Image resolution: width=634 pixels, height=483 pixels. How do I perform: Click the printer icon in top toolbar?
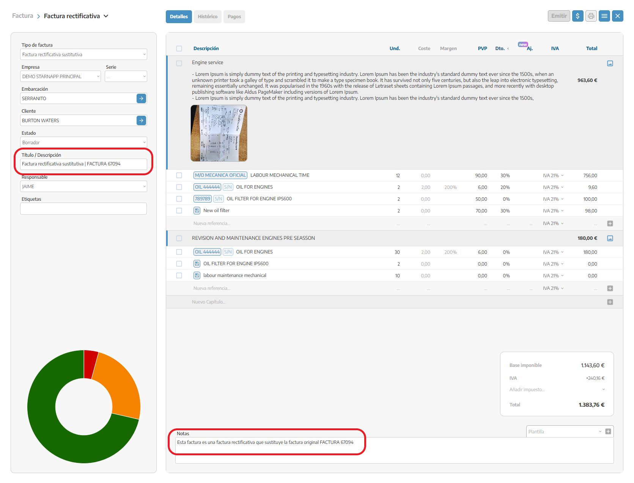[591, 16]
